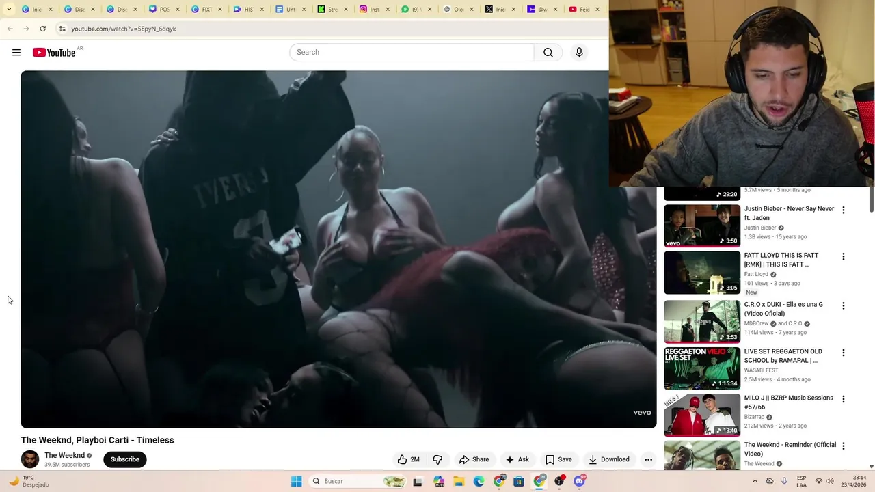The image size is (875, 492).
Task: Open the tab search dropdown arrow
Action: click(x=9, y=9)
